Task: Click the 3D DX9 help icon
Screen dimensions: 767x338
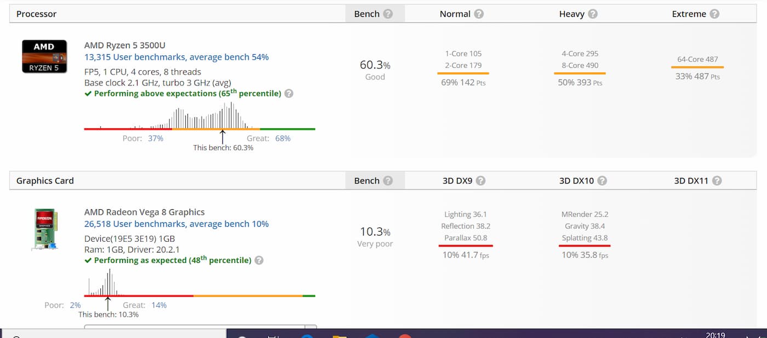Action: coord(480,180)
